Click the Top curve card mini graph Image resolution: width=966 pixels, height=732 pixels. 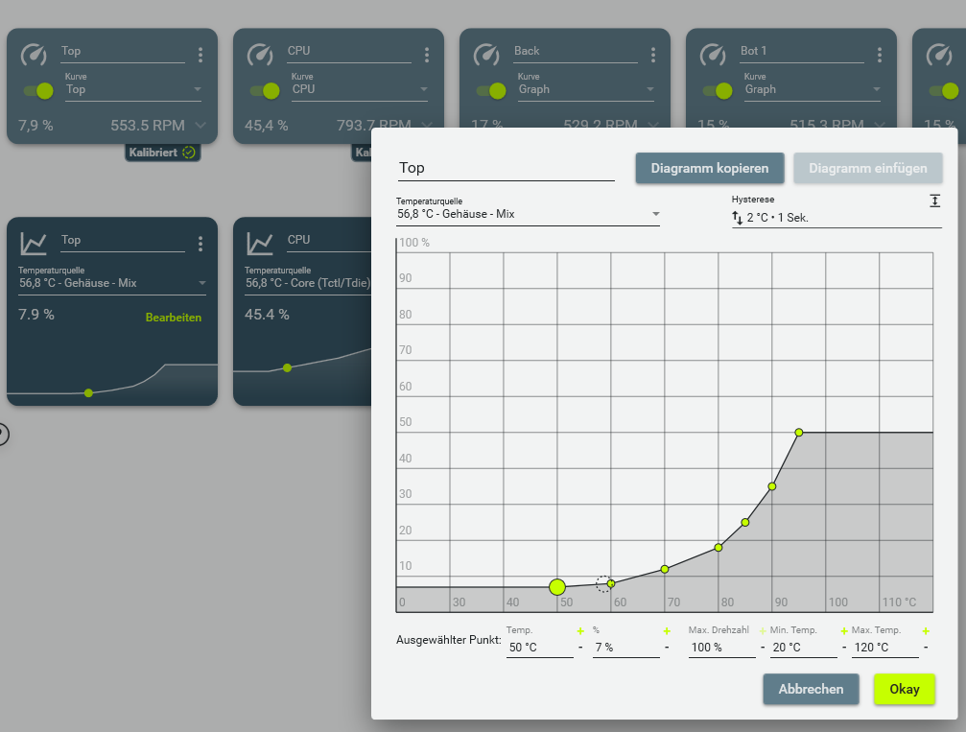(x=112, y=381)
